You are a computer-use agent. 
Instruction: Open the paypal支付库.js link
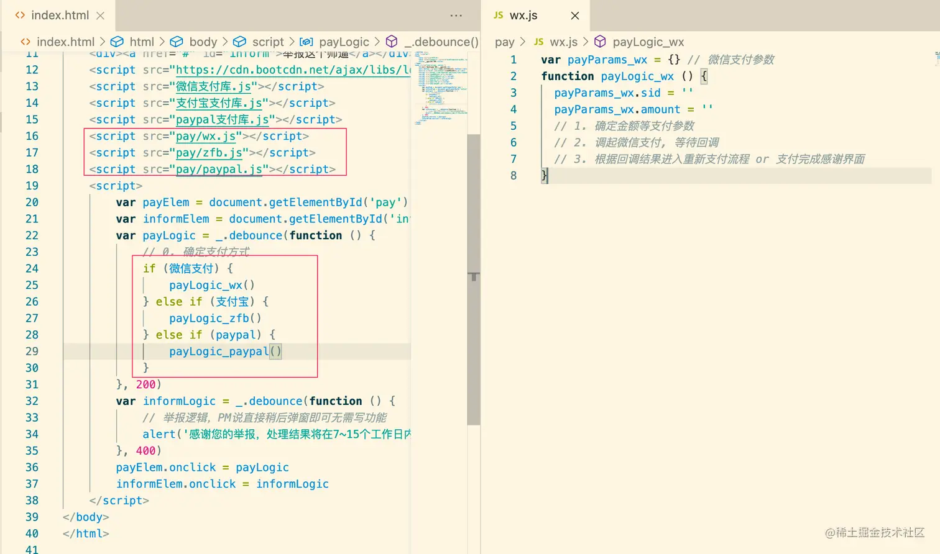tap(222, 119)
